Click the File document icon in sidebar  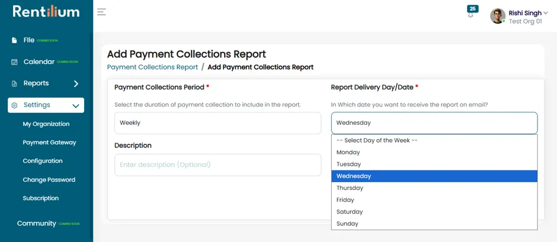14,40
